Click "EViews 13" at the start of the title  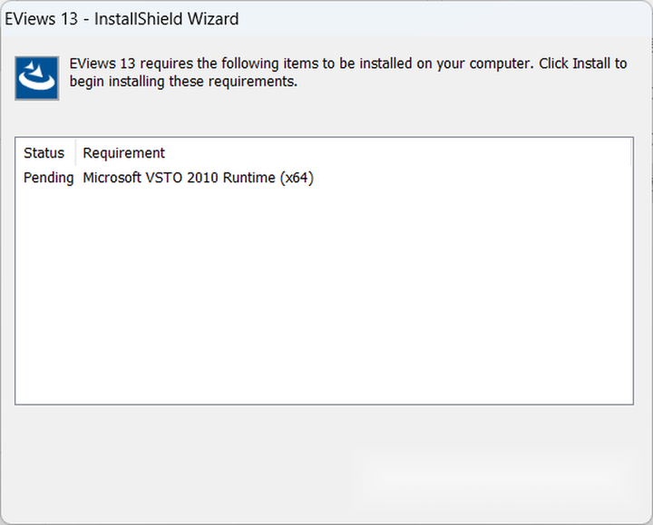point(42,18)
